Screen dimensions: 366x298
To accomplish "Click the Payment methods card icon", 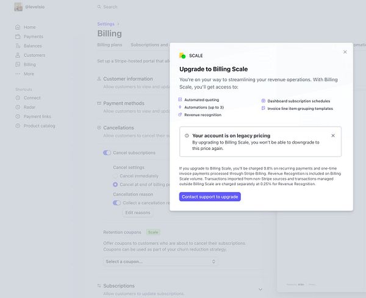I will (x=99, y=103).
